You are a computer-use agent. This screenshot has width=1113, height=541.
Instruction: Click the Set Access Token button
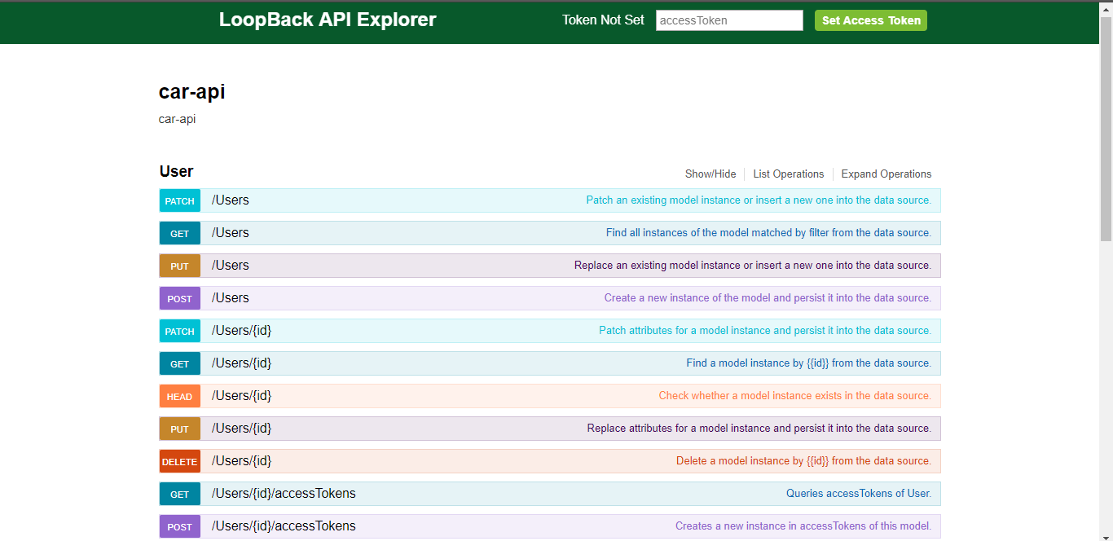tap(871, 20)
